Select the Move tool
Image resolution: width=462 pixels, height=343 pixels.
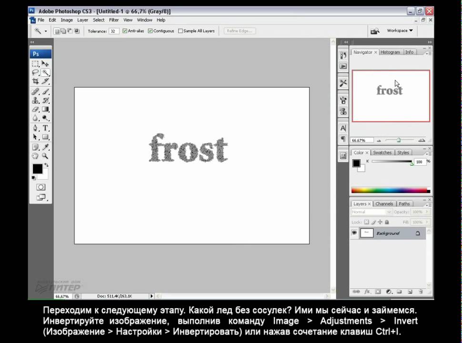tap(45, 64)
